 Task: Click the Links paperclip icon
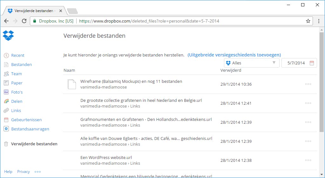(x=6, y=110)
